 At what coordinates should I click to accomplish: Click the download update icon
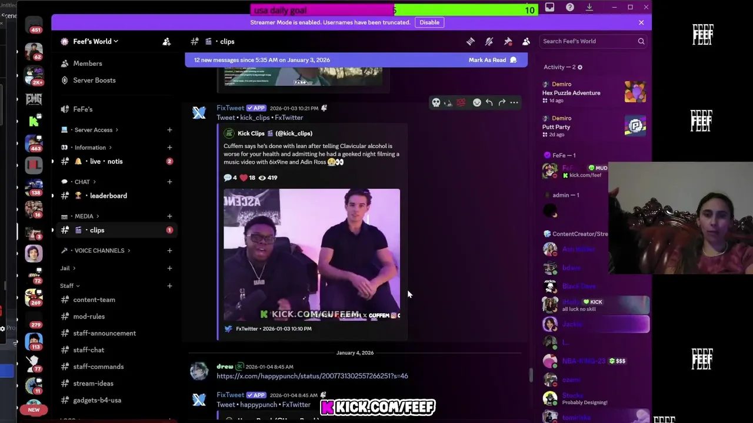coord(589,7)
